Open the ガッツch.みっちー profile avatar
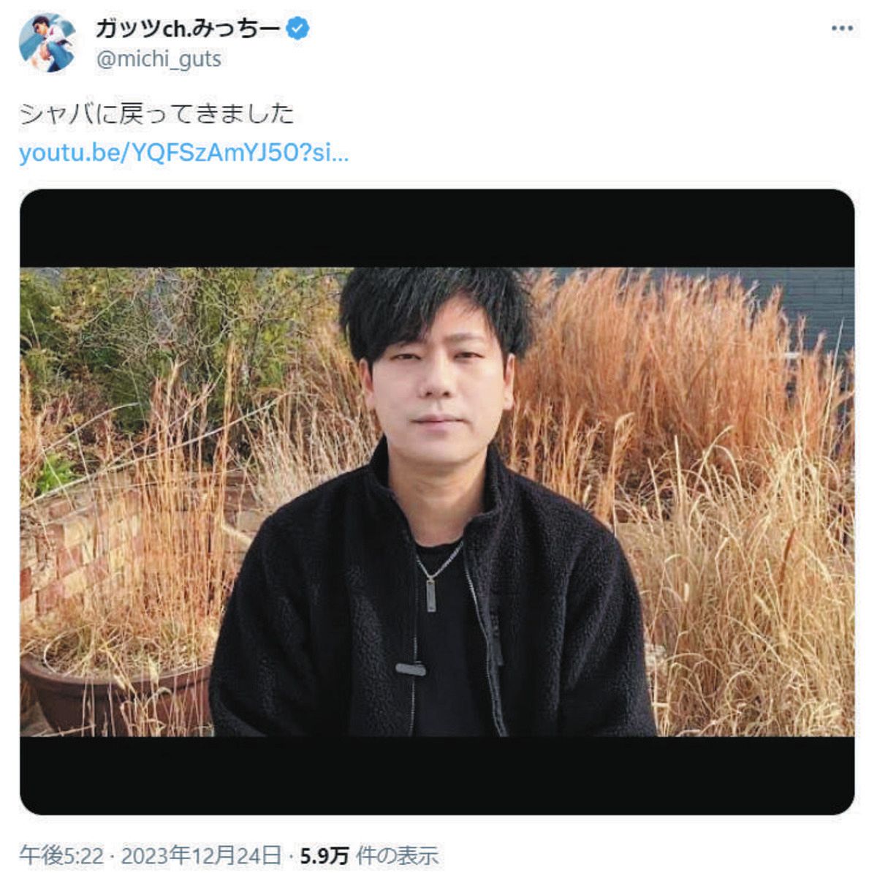Viewport: 877px width, 873px height. click(x=48, y=42)
